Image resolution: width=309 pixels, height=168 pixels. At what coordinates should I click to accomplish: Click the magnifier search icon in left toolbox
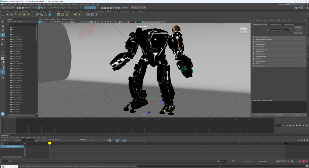point(3,78)
